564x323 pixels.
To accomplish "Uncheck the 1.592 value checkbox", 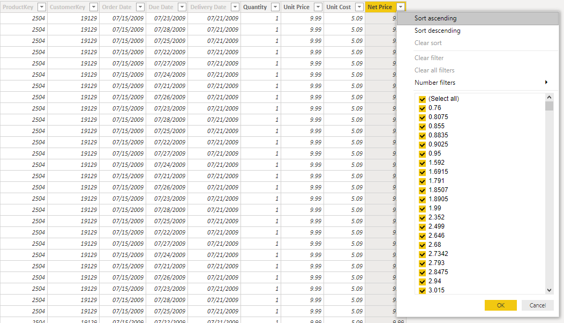I will click(422, 163).
